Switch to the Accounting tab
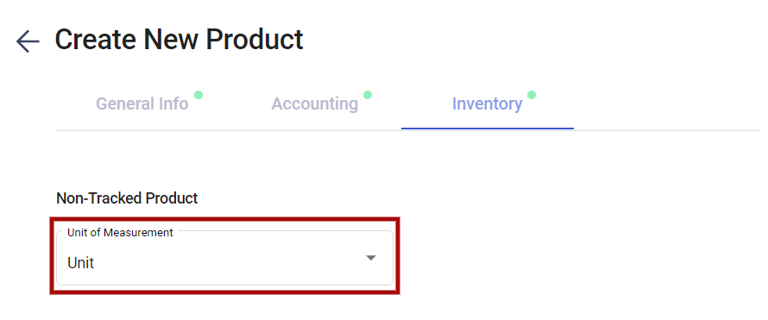The height and width of the screenshot is (320, 768). [315, 104]
